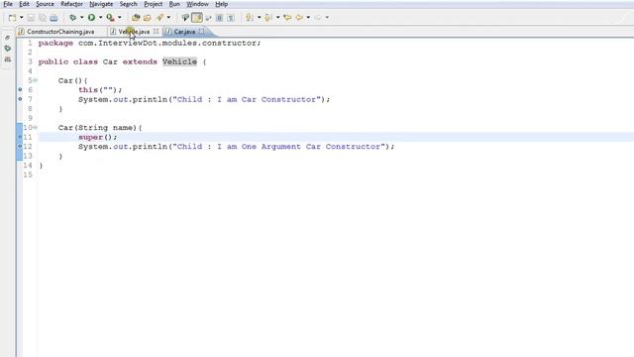Image resolution: width=634 pixels, height=357 pixels.
Task: Open the Run menu
Action: [174, 4]
